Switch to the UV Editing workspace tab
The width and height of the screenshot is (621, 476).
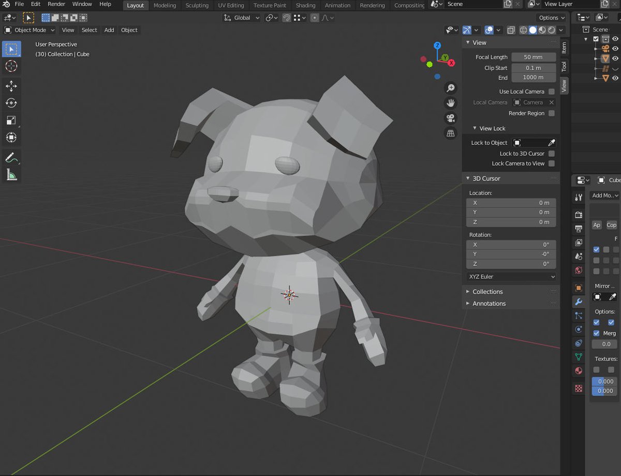click(x=231, y=5)
